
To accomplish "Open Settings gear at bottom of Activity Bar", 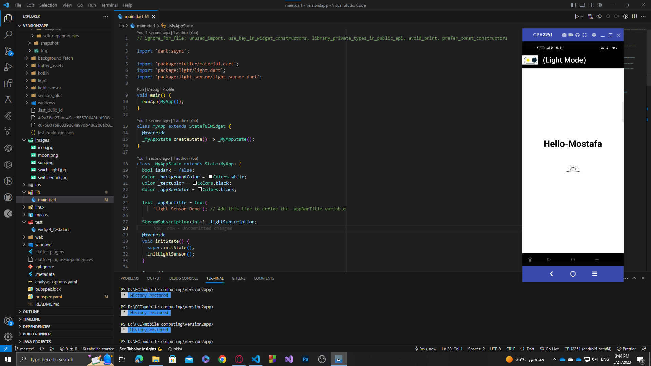I will click(8, 337).
